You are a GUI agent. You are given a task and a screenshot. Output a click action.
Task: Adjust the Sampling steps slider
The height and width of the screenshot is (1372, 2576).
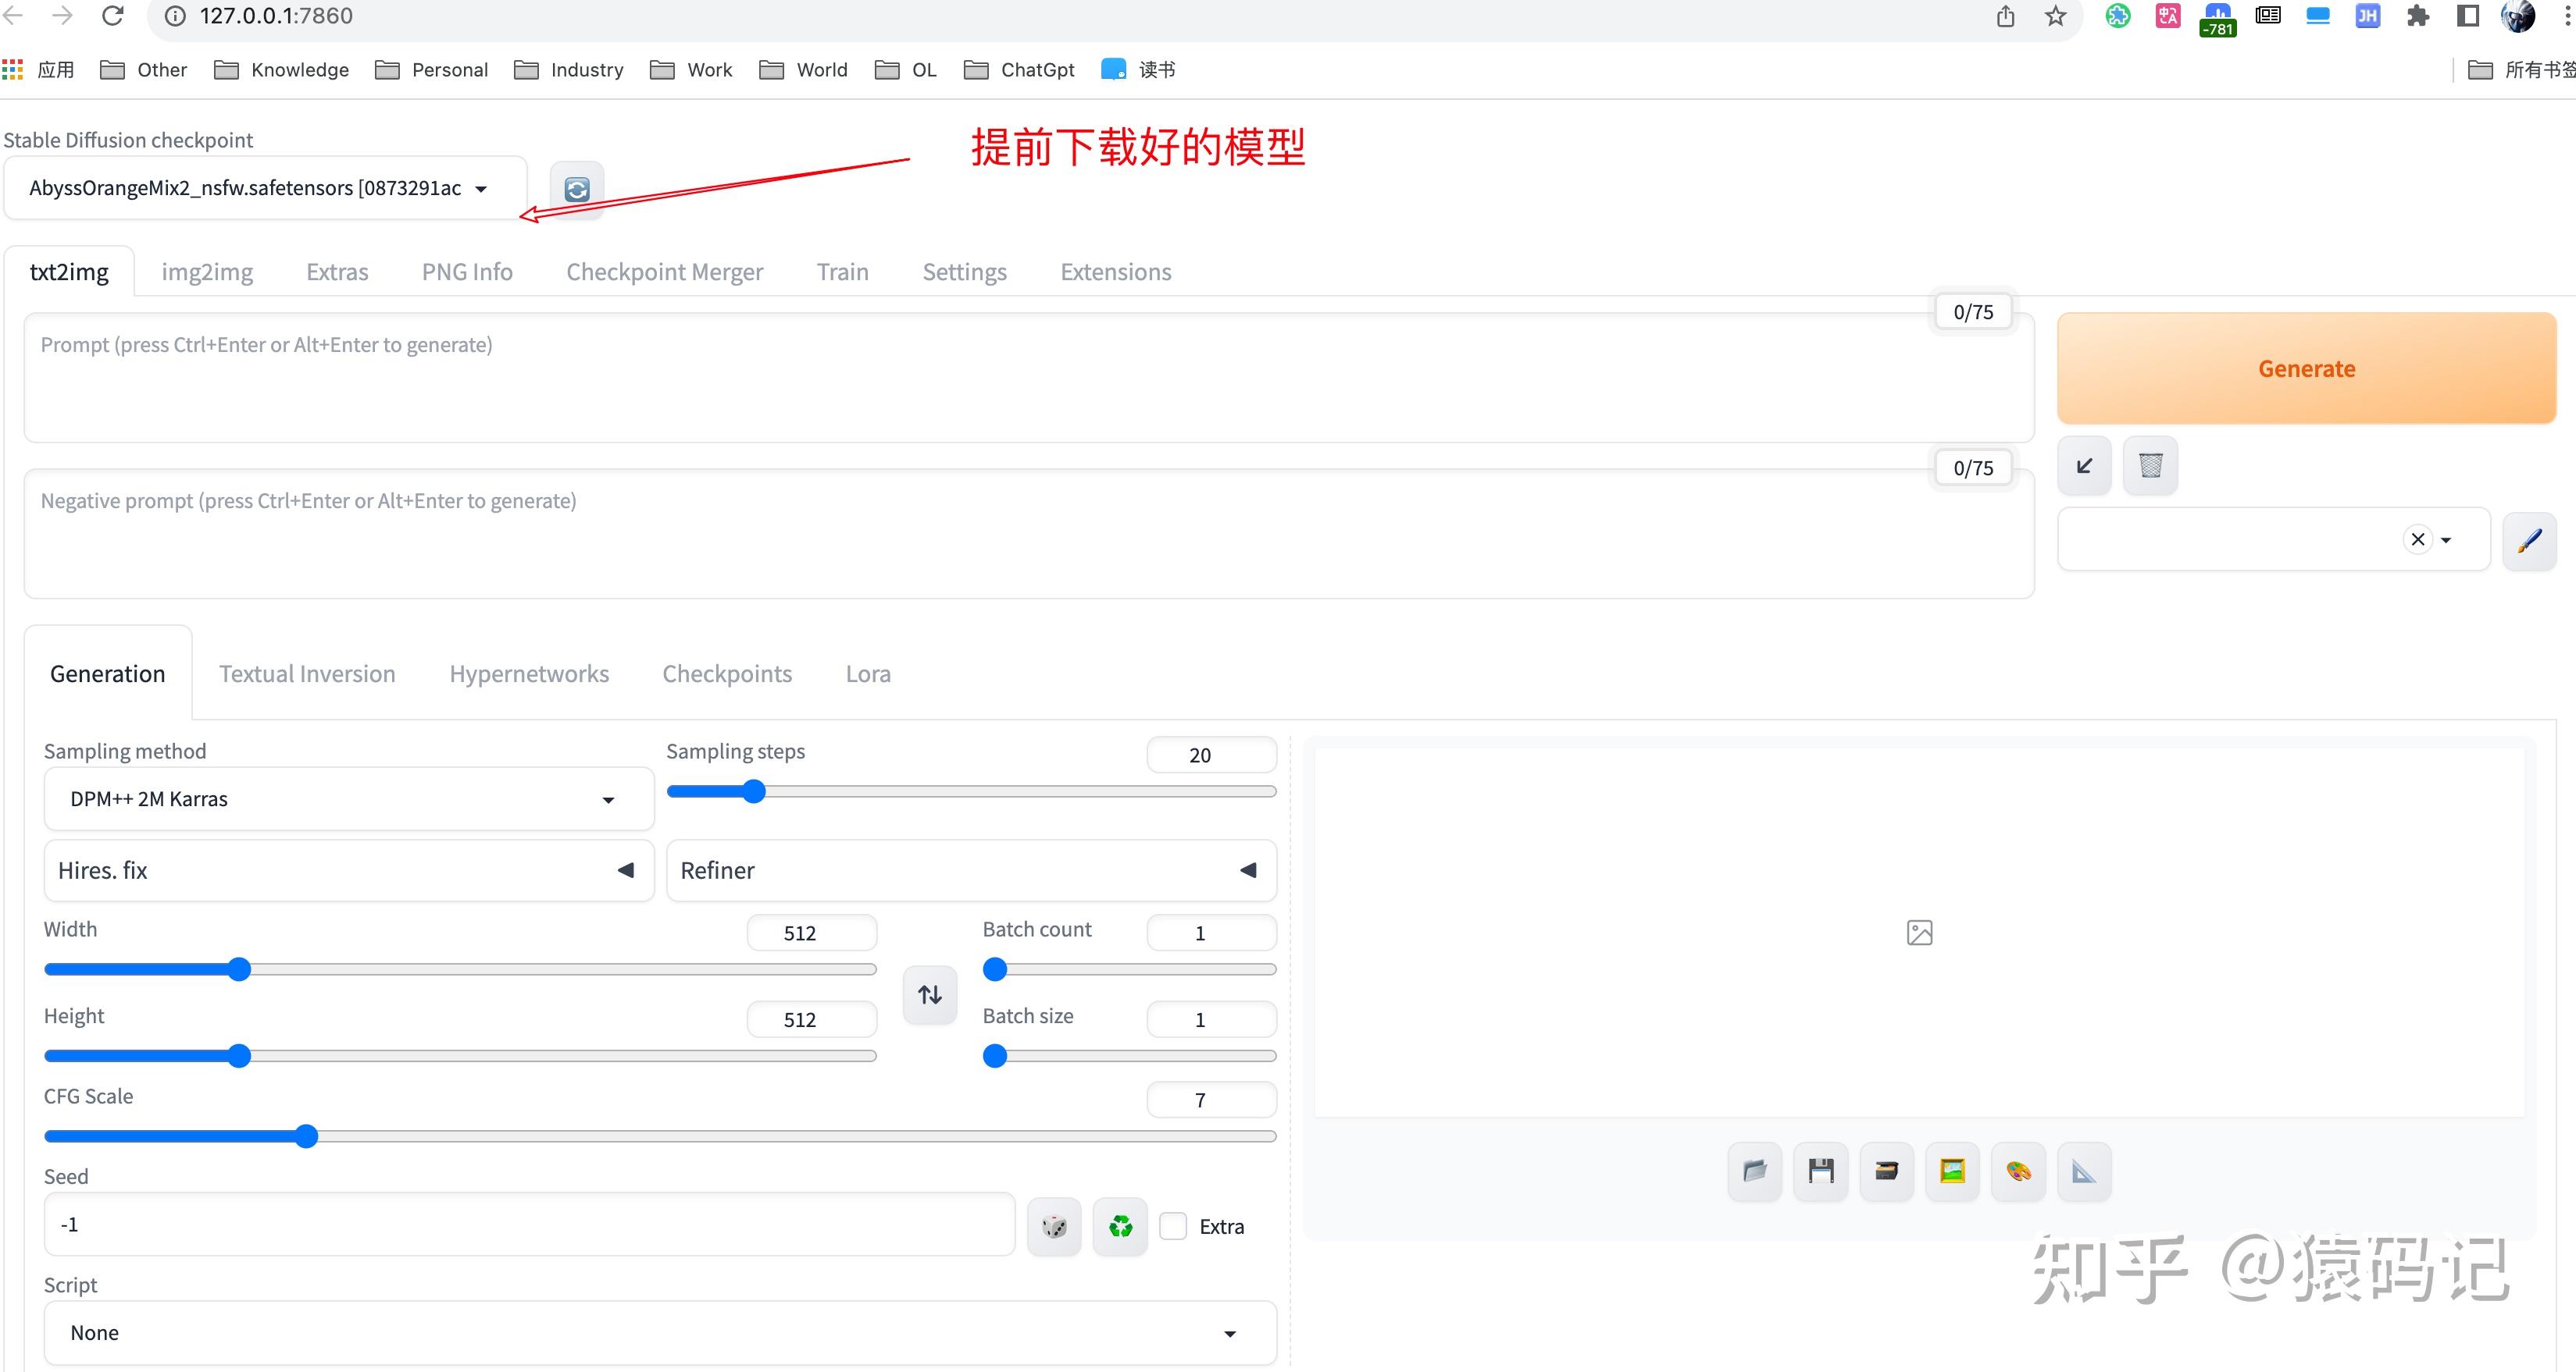[971, 791]
